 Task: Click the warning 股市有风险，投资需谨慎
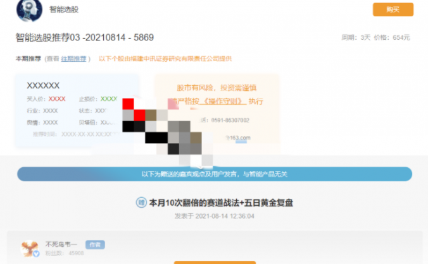tap(217, 88)
